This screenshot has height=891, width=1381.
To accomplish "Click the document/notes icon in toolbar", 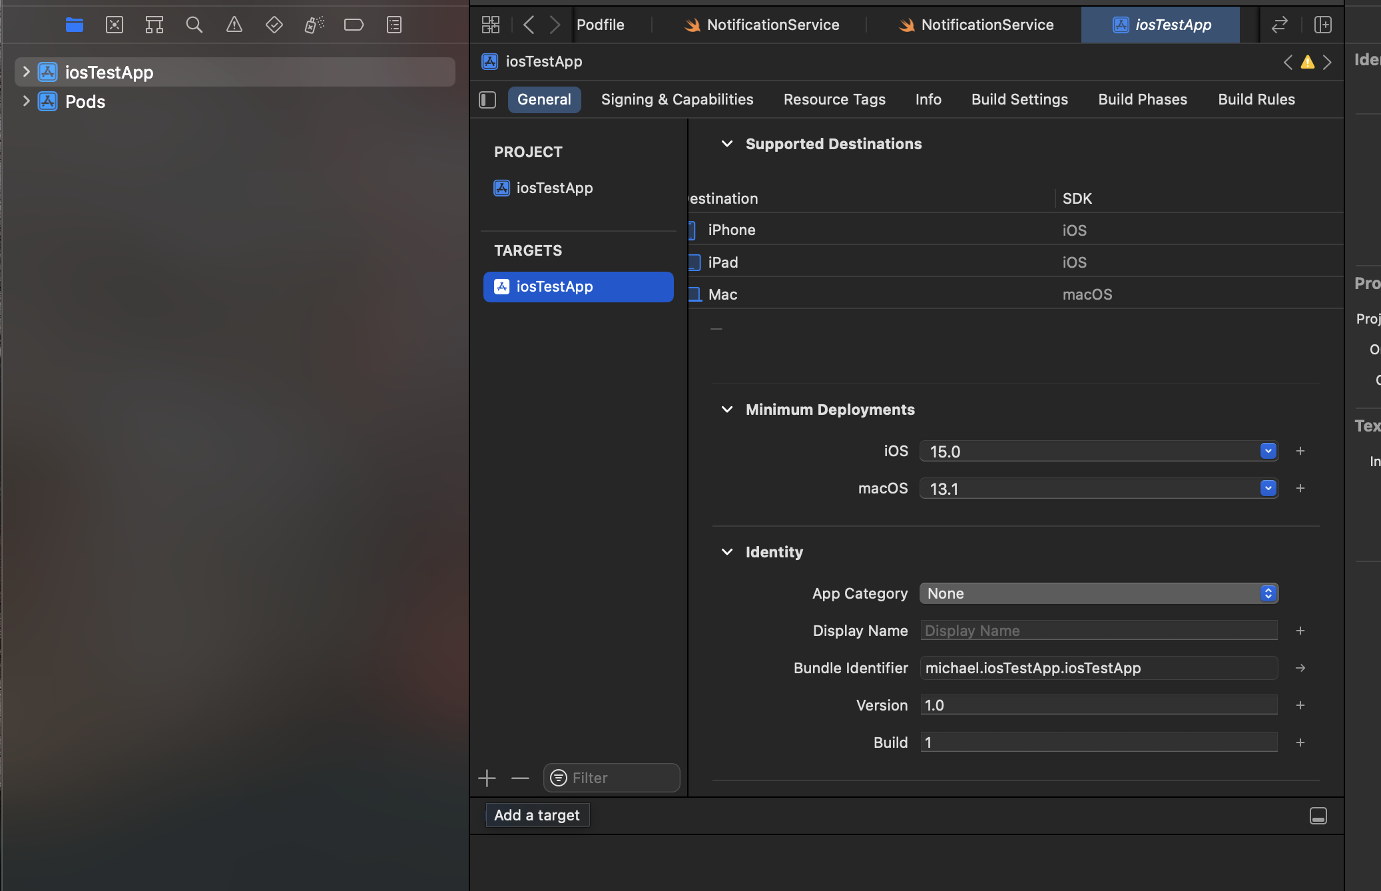I will (x=396, y=23).
